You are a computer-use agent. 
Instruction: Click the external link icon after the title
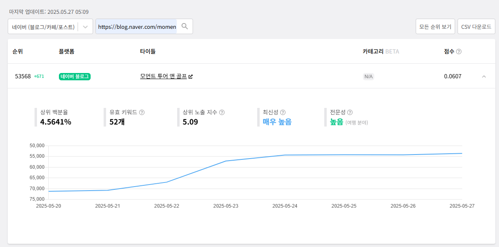point(191,77)
